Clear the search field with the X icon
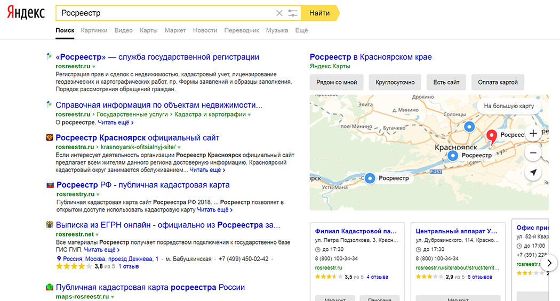Viewport: 560px width, 301px height. point(279,13)
